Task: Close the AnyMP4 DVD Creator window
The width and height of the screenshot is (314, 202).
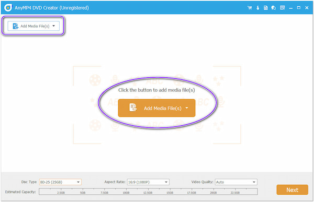Action: [307, 8]
